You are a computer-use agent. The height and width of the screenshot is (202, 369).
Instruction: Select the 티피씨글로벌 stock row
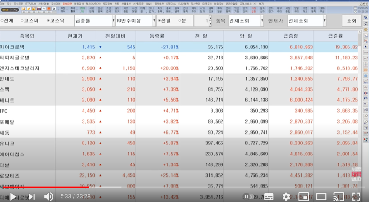(179, 58)
